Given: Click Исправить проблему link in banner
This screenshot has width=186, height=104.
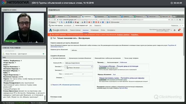Looking at the screenshot, I should [123, 35].
